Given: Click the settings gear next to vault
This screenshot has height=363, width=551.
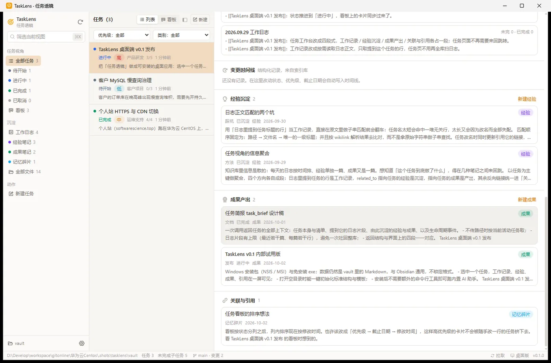Looking at the screenshot, I should pos(82,343).
